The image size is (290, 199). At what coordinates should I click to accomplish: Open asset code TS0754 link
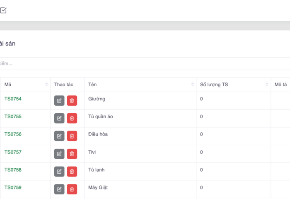tap(13, 99)
